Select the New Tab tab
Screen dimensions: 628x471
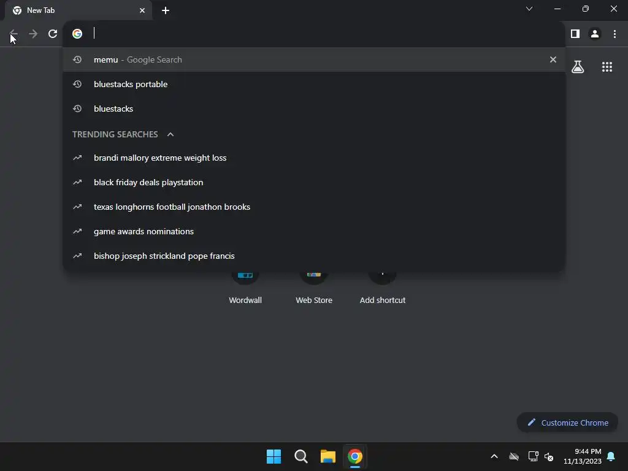(x=78, y=10)
